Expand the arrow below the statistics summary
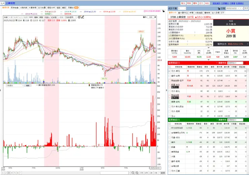This screenshot has width=249, height=175. point(208,48)
